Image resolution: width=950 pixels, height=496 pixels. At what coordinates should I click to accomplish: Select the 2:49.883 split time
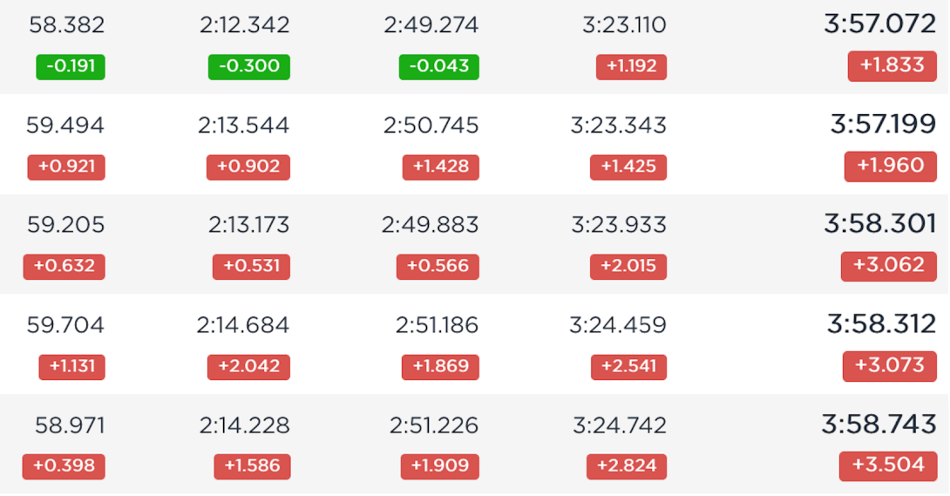(431, 225)
